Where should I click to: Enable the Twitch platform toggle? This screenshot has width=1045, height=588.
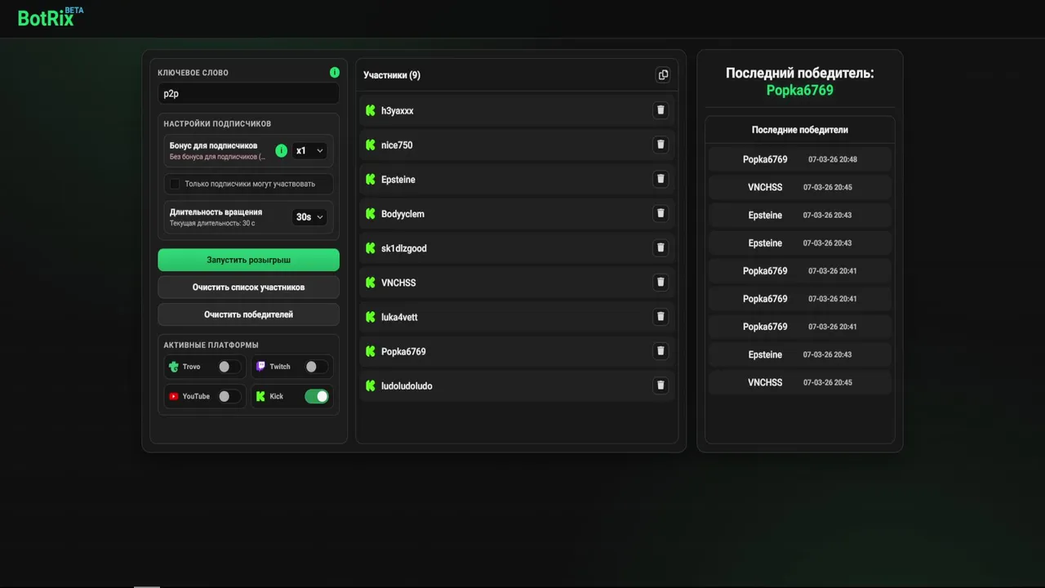tap(316, 367)
